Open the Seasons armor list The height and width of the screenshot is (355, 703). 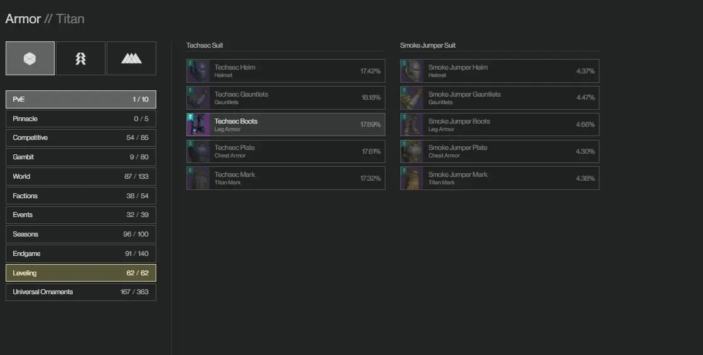pyautogui.click(x=81, y=235)
